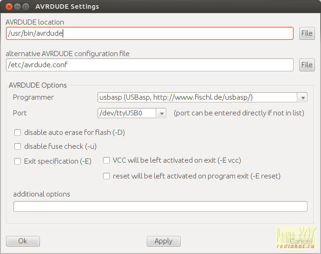Browse File for AVRDUDE location
Viewport: 321px width, 254px height.
[307, 33]
